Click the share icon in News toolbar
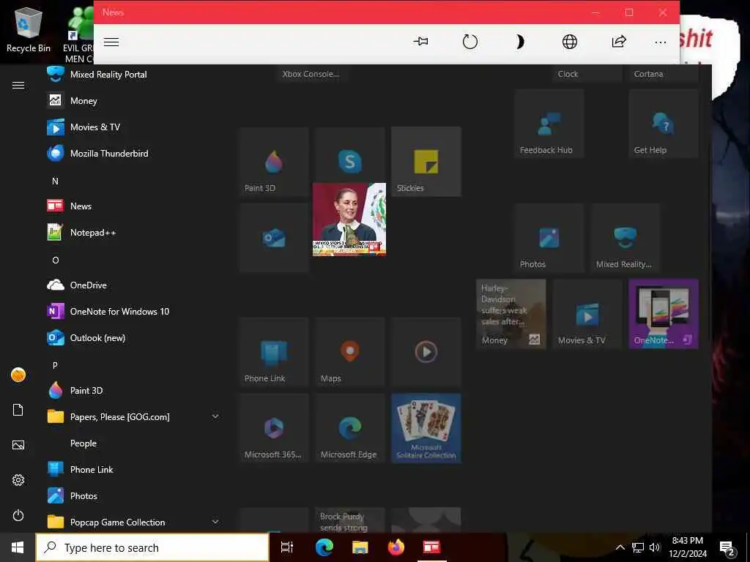 coord(619,42)
